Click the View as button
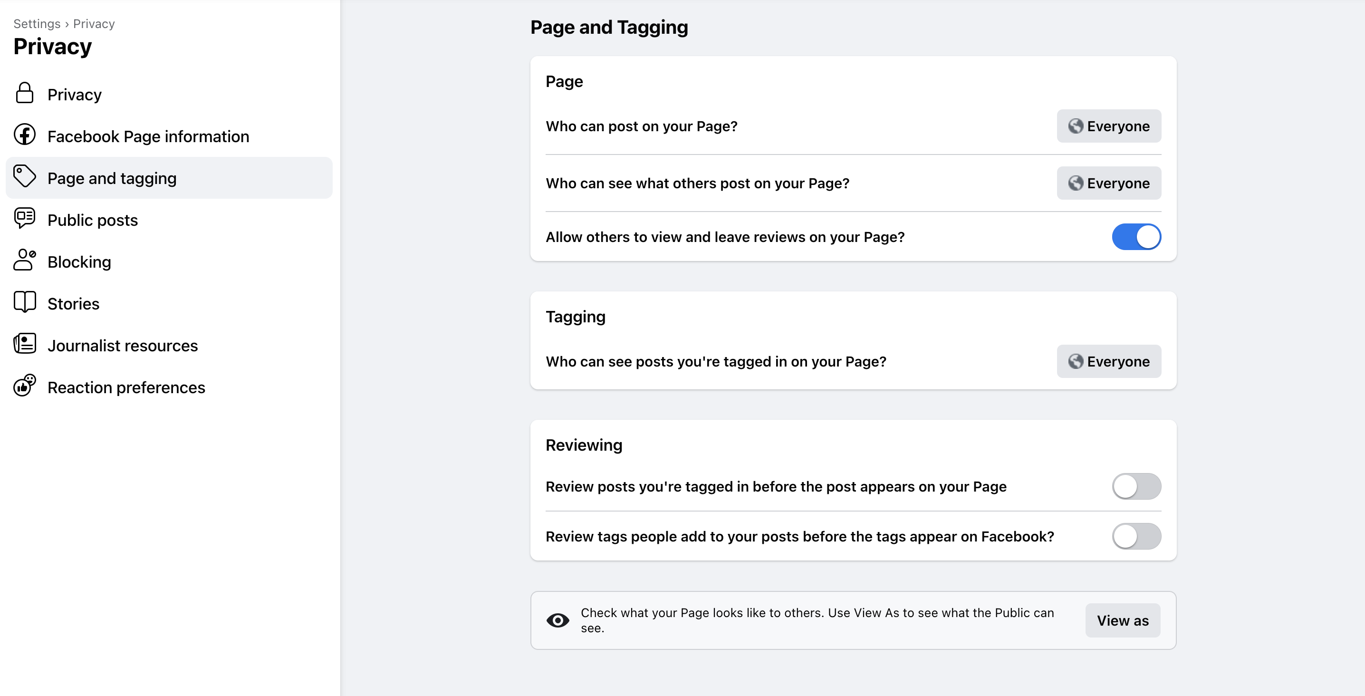Screen dimensions: 1365x696 [x=1122, y=621]
